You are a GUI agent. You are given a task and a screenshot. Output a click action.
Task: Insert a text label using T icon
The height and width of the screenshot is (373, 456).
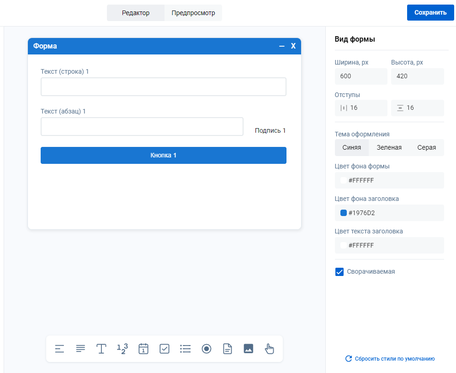[101, 349]
